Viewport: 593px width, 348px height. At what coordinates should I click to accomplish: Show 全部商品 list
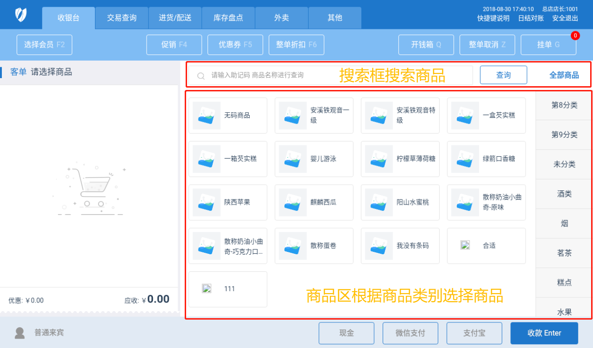(x=564, y=75)
